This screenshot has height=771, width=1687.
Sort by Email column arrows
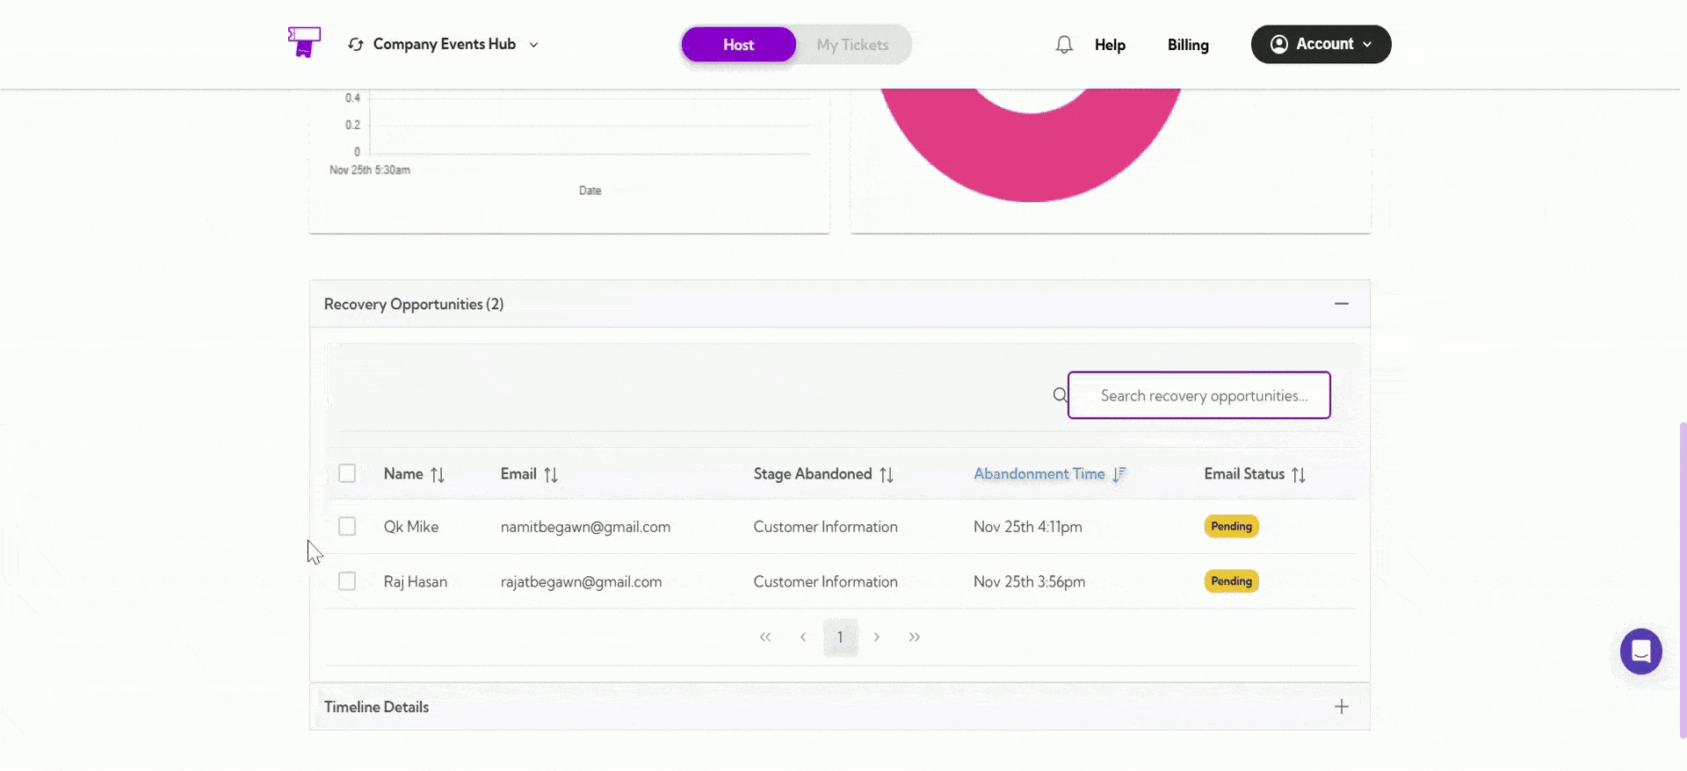click(x=551, y=475)
